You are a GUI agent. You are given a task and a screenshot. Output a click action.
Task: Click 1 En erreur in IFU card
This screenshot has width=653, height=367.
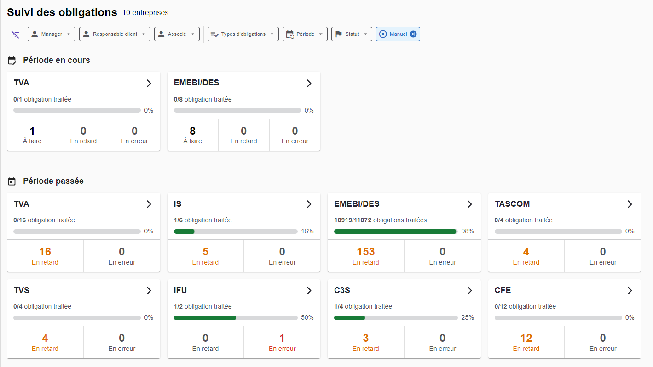click(282, 342)
